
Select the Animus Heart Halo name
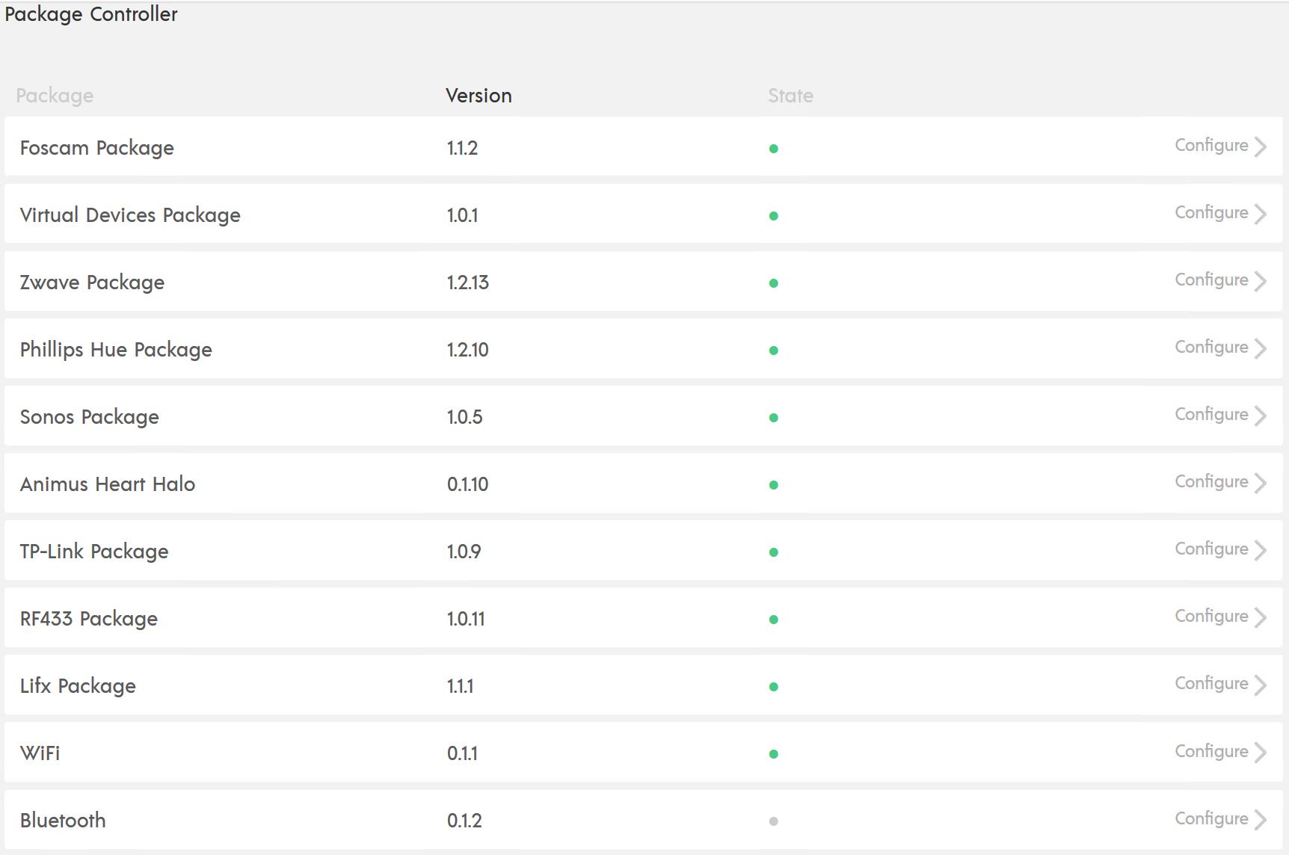107,484
